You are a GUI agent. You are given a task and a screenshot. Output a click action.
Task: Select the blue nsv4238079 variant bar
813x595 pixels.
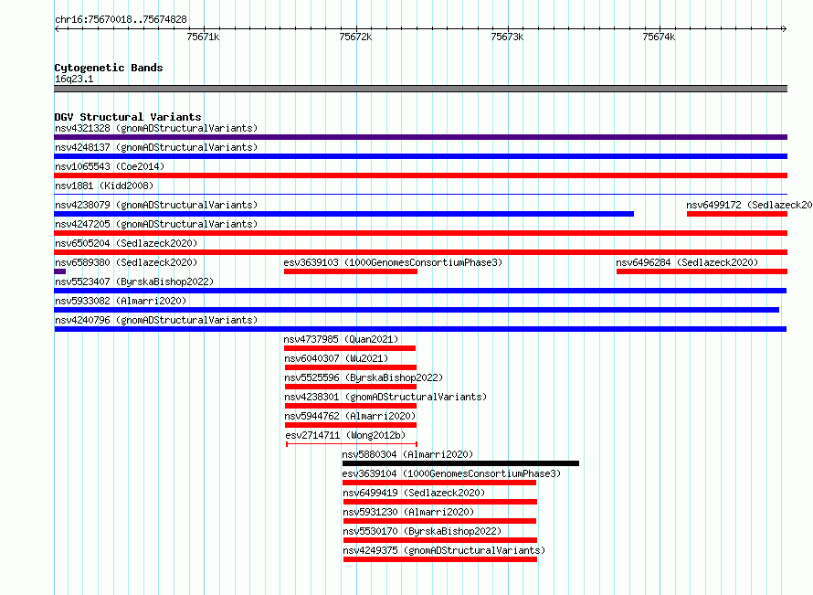pyautogui.click(x=343, y=214)
